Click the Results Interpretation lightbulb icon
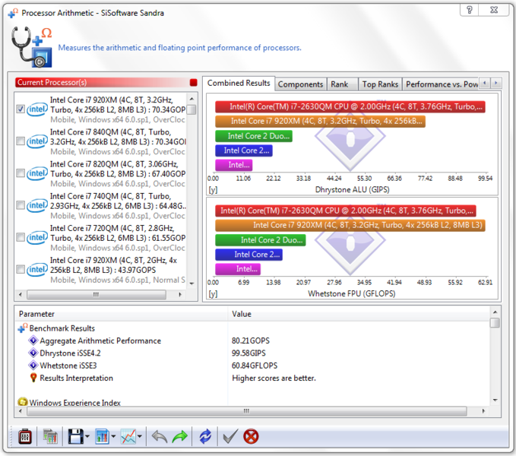 click(33, 378)
